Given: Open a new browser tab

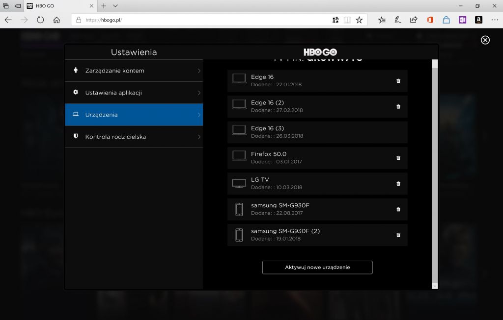Looking at the screenshot, I should click(104, 6).
